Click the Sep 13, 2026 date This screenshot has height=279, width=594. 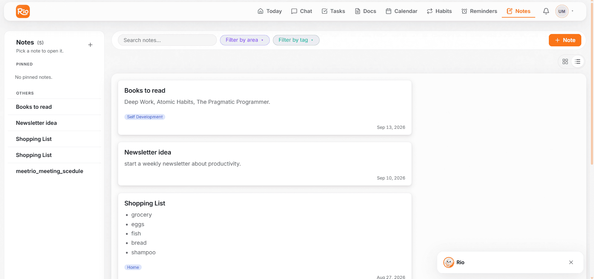point(391,127)
